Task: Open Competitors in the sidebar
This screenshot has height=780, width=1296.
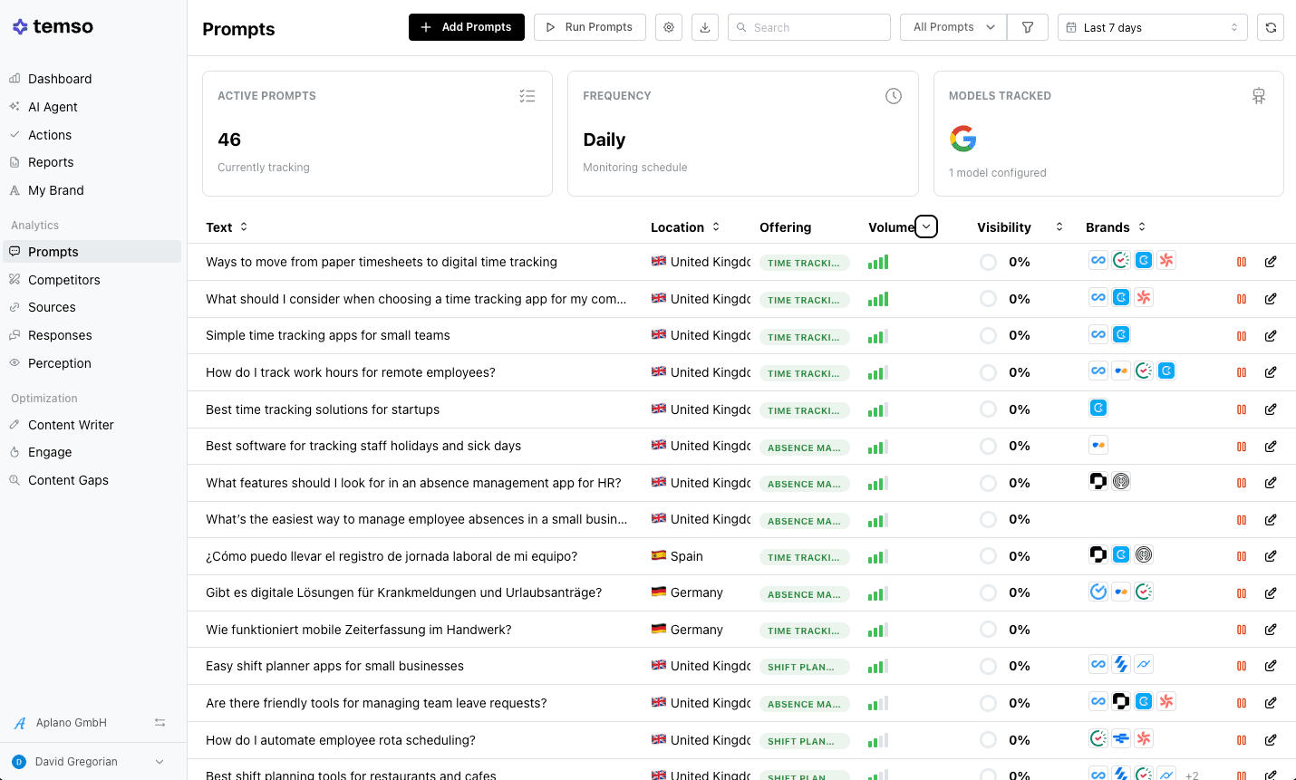Action: (x=63, y=280)
